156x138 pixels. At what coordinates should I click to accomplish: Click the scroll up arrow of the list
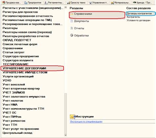[x=65, y=8]
